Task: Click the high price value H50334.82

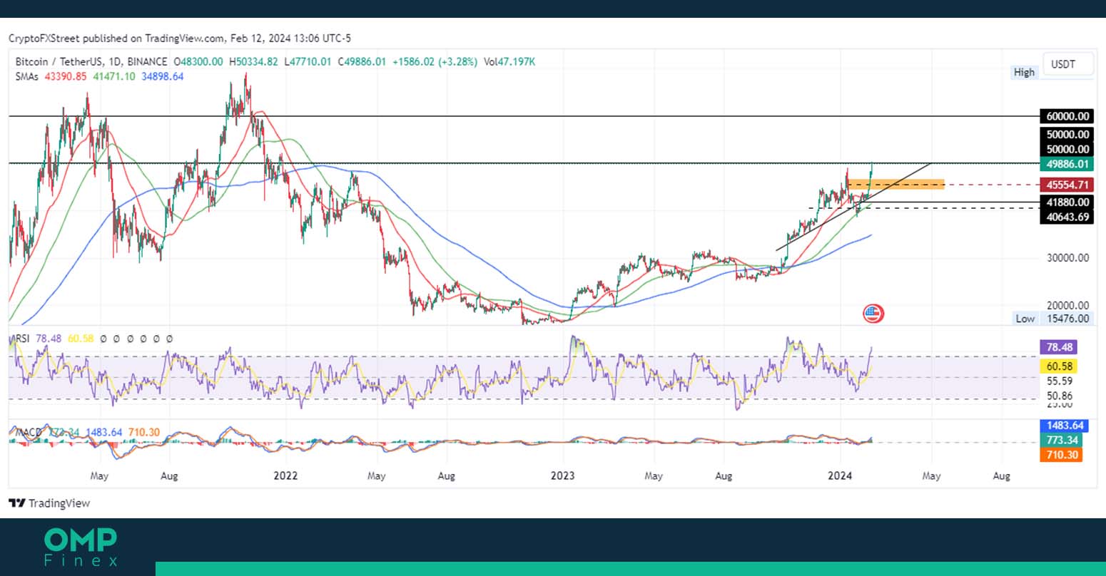Action: coord(253,62)
